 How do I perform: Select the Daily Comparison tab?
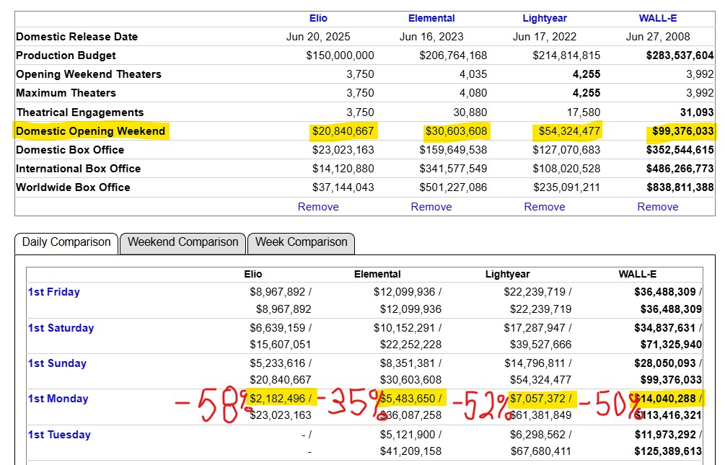click(66, 242)
